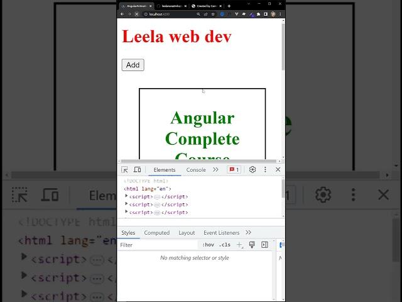The height and width of the screenshot is (302, 402).
Task: Toggle the .cls element classes panel
Action: [x=224, y=245]
